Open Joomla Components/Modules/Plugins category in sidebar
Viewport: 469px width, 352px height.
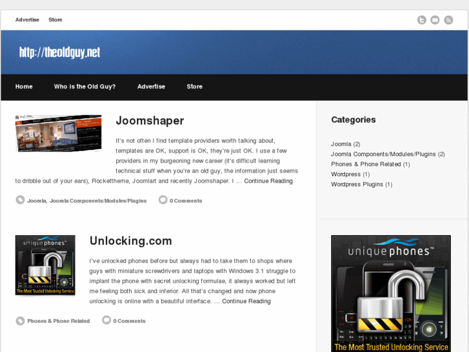click(x=383, y=154)
